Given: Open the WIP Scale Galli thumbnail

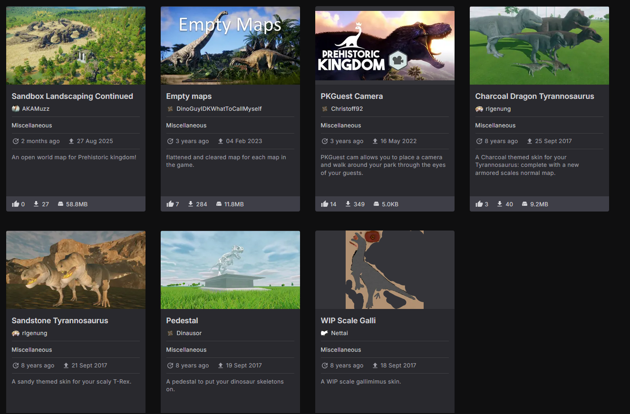Looking at the screenshot, I should [x=385, y=270].
